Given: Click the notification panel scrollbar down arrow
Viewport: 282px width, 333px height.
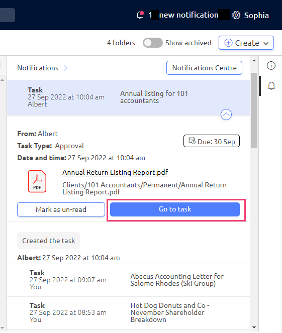Looking at the screenshot, I should click(x=254, y=327).
